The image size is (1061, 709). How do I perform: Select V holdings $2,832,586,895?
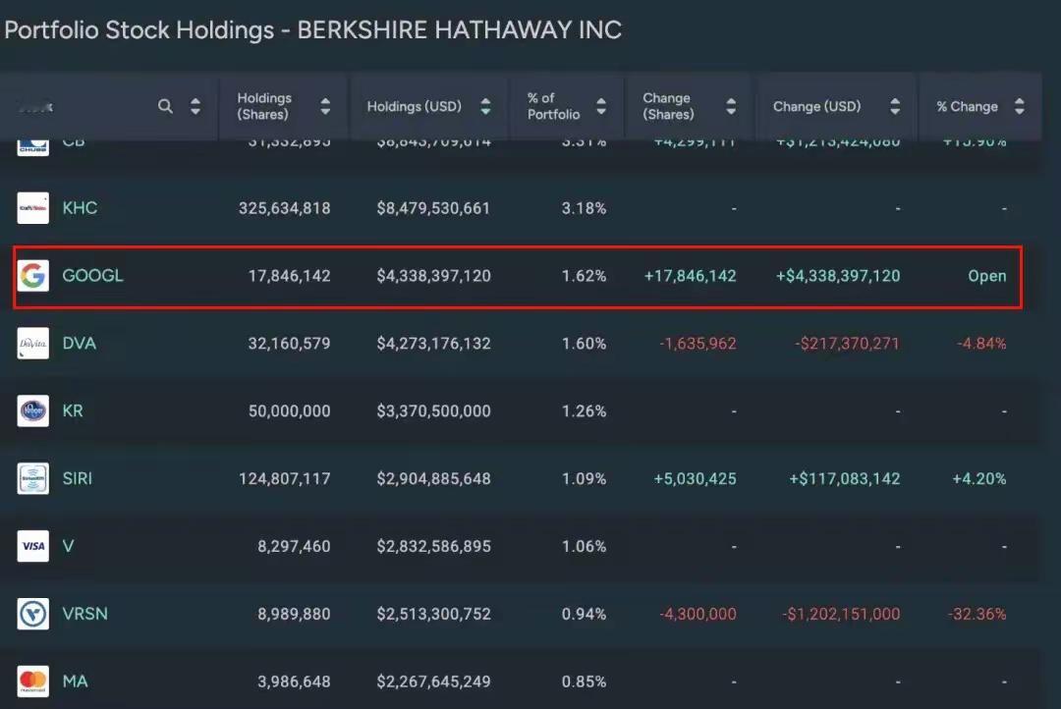434,546
